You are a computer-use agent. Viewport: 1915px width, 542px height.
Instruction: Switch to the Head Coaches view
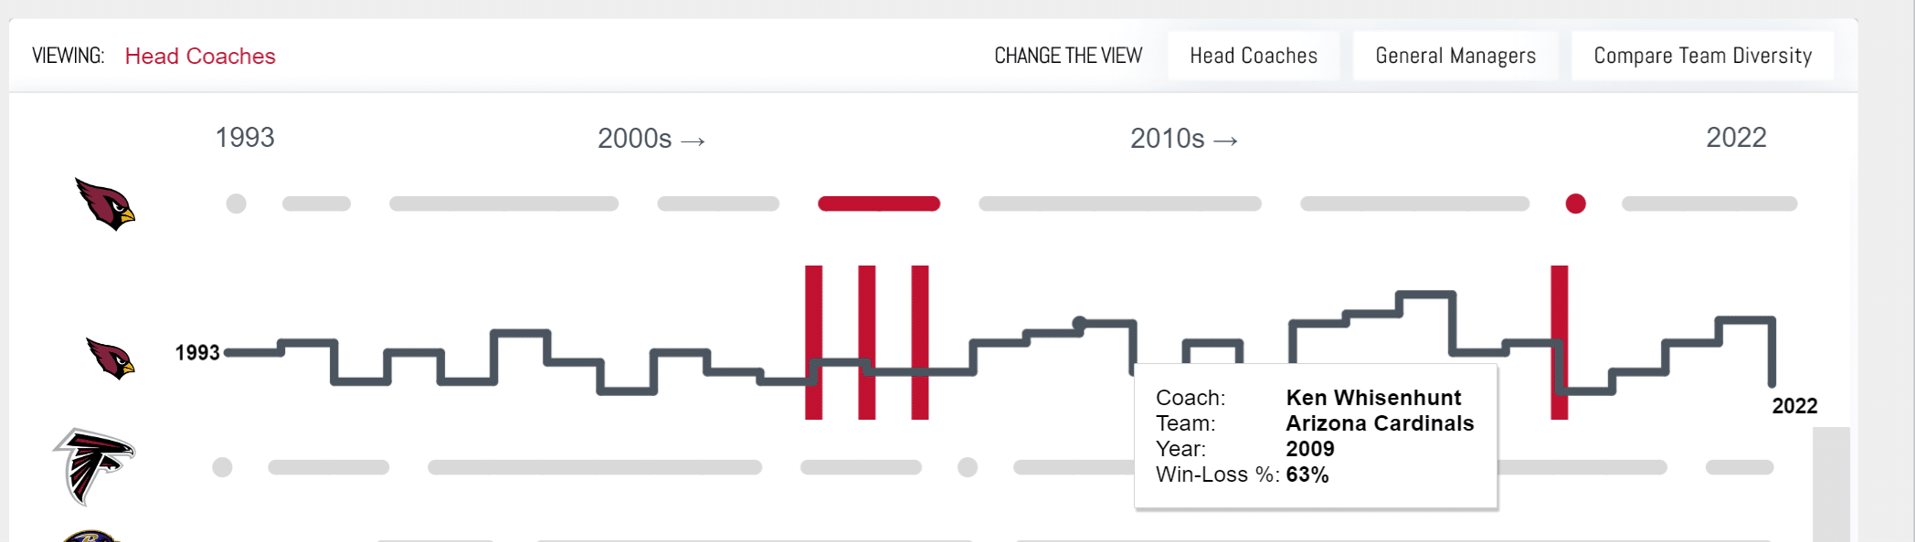(x=1254, y=56)
